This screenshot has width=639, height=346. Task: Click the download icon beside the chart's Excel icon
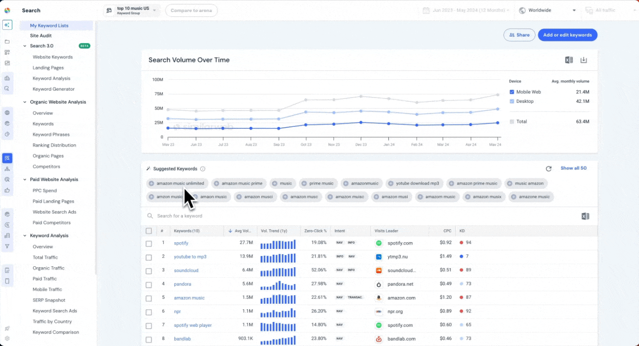(584, 60)
